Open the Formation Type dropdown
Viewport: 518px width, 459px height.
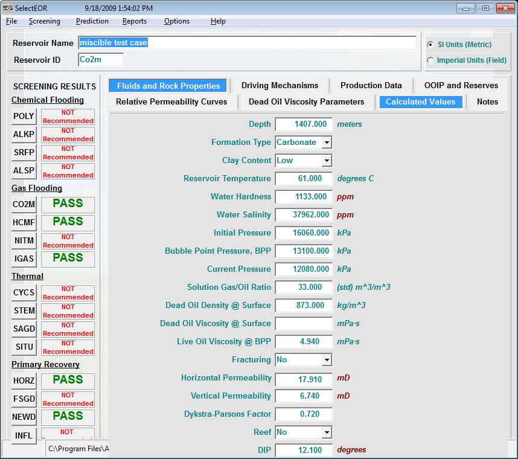click(327, 143)
